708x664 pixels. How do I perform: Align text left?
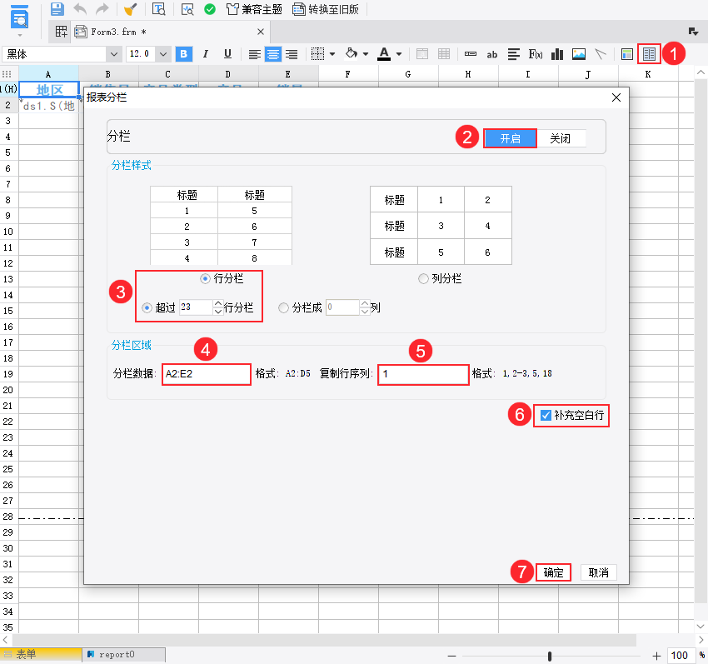coord(255,54)
